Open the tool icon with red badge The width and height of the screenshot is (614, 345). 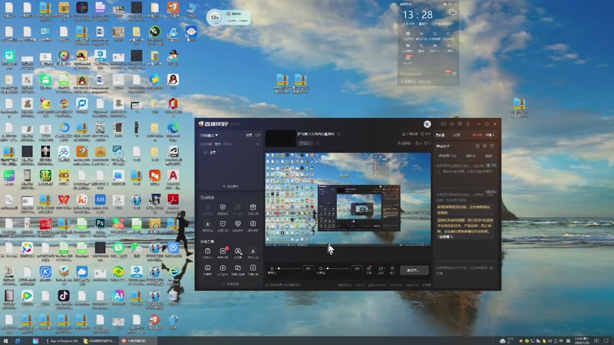pos(223,251)
